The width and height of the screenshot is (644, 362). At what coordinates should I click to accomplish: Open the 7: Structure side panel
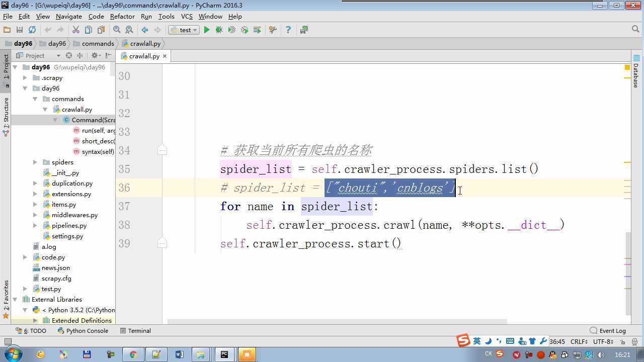click(6, 117)
